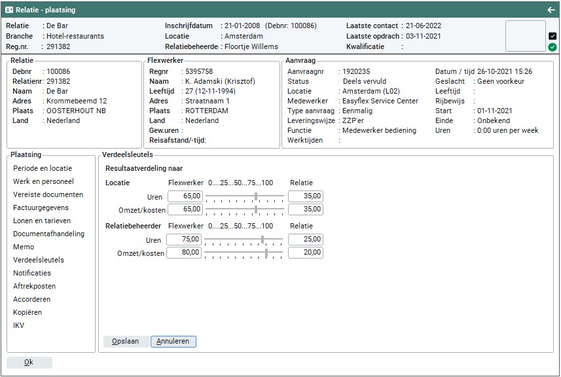Confirm with the Ok button

29,363
